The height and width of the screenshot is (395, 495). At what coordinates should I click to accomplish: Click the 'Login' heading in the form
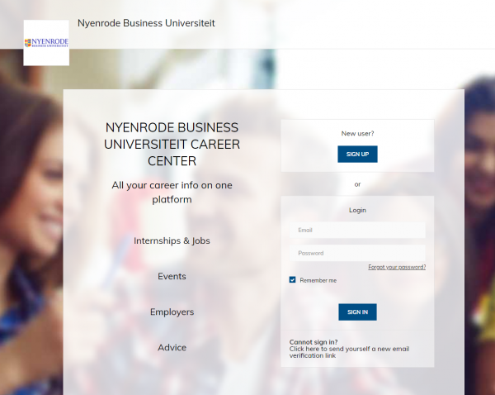[357, 210]
